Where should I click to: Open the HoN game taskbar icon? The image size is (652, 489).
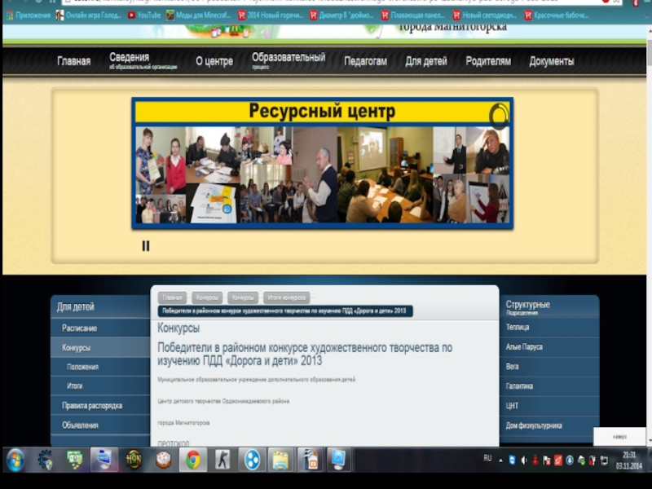134,460
